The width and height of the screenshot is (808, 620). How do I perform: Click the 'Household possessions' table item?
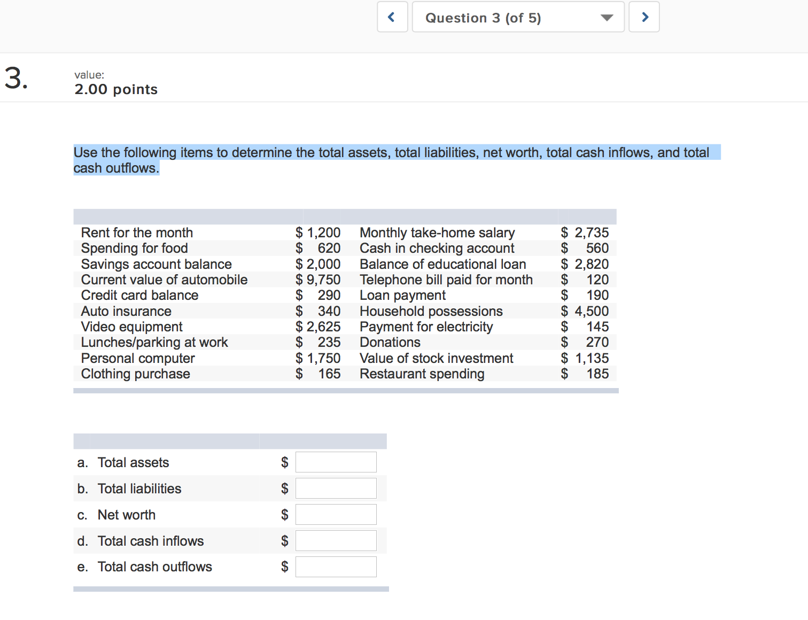click(431, 312)
